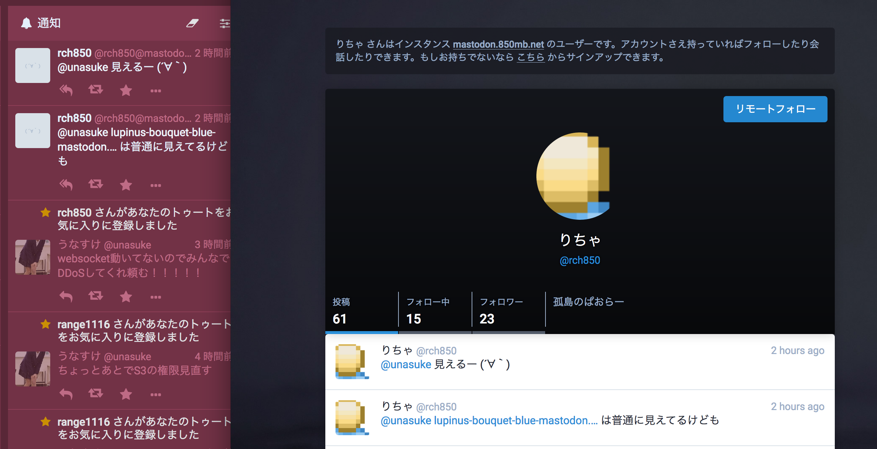The width and height of the screenshot is (877, 449).
Task: Click りちゃ avatar on lupinus-bouquet profile post
Action: [x=352, y=418]
